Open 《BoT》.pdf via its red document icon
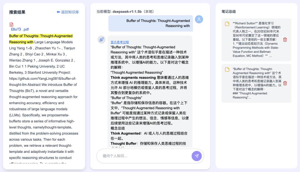The height and width of the screenshot is (172, 300). 11,24
